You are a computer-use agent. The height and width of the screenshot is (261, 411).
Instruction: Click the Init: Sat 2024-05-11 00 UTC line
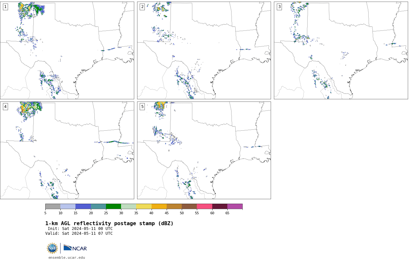(x=80, y=229)
